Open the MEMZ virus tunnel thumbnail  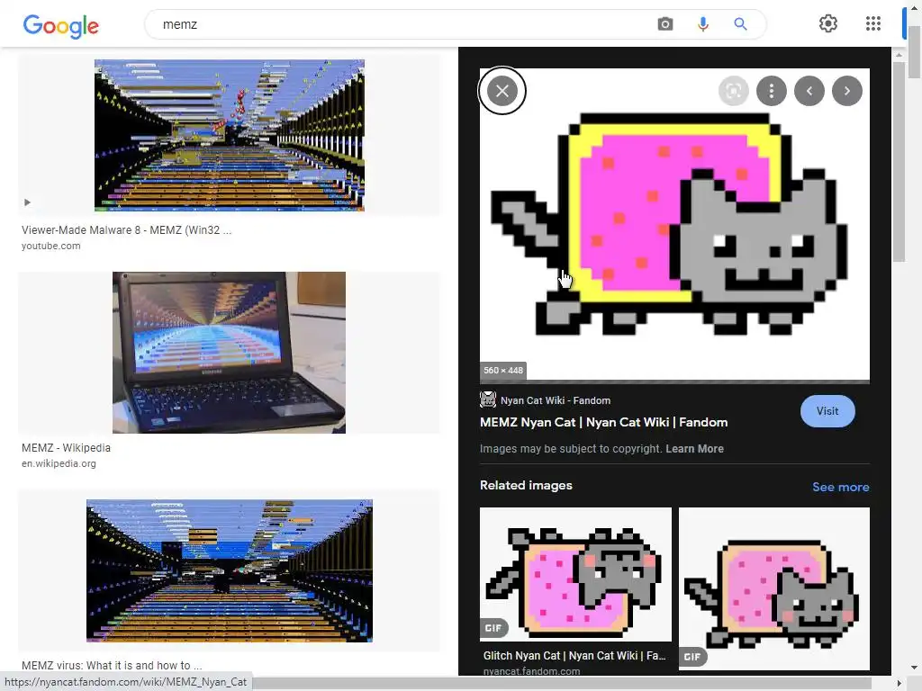point(230,570)
